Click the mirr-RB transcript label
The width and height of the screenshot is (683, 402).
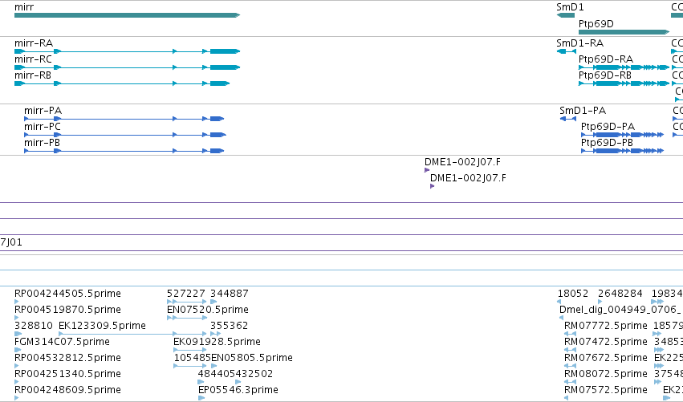pos(33,75)
